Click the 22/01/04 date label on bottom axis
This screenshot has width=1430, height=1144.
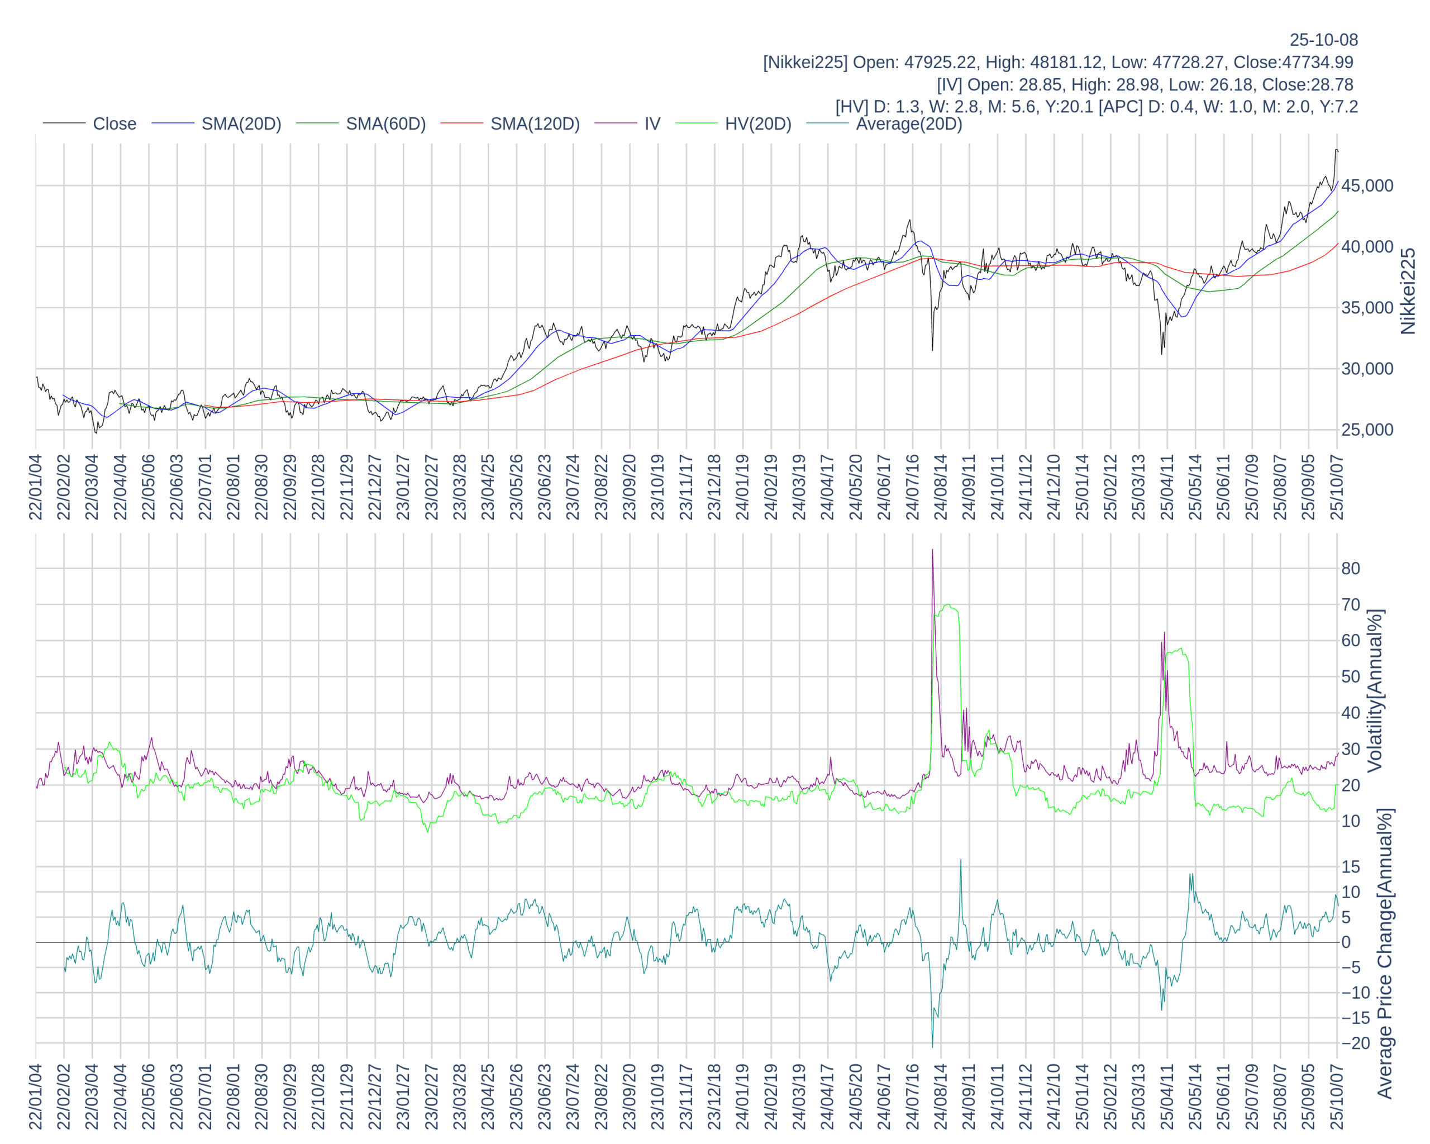pyautogui.click(x=35, y=1097)
